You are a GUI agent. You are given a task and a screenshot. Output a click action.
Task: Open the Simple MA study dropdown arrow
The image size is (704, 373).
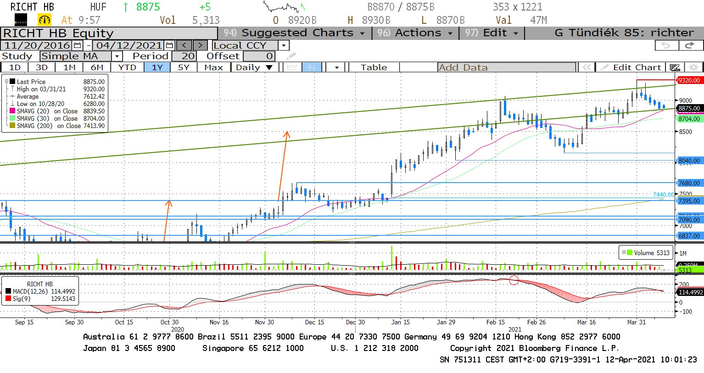117,56
